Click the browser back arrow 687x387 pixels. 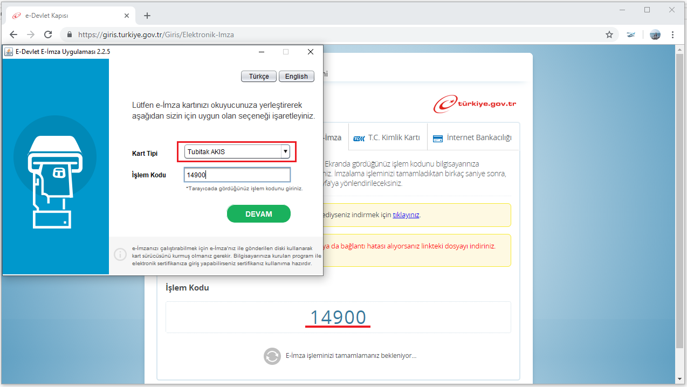(13, 34)
